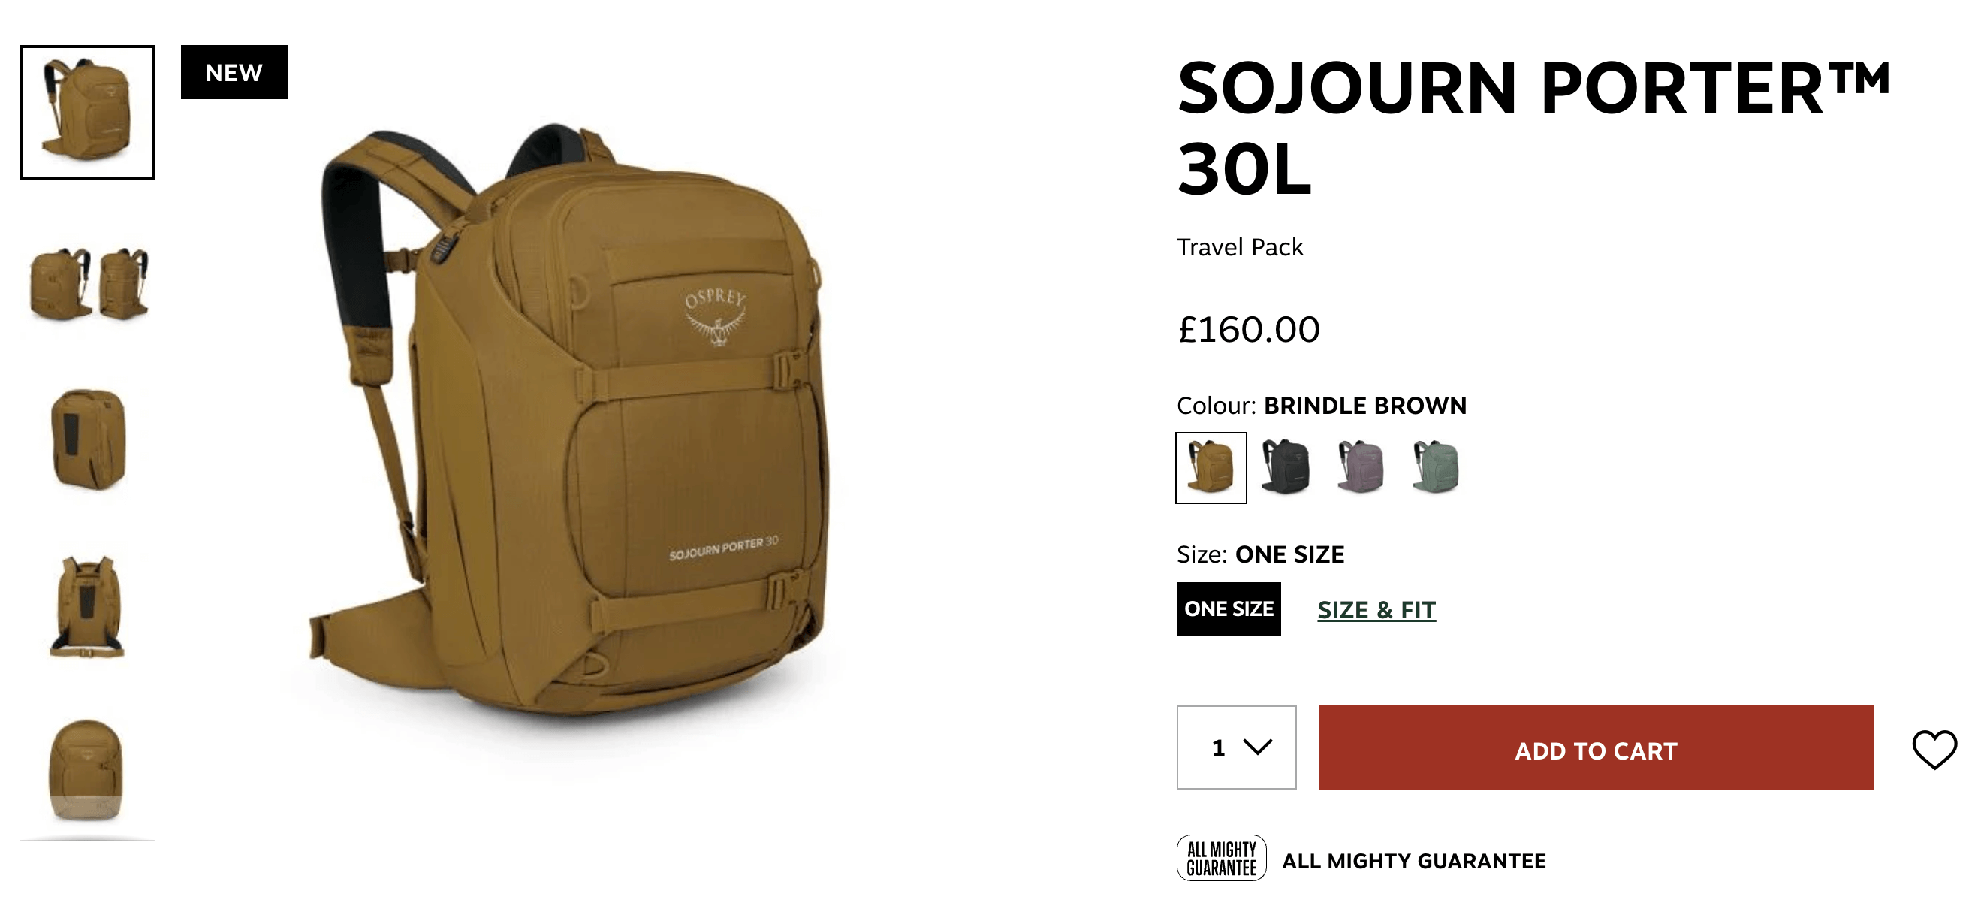Click the NEW product badge

[x=234, y=72]
